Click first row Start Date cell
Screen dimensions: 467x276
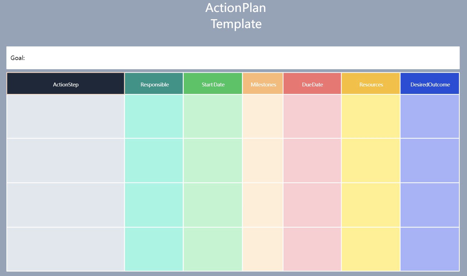point(213,116)
